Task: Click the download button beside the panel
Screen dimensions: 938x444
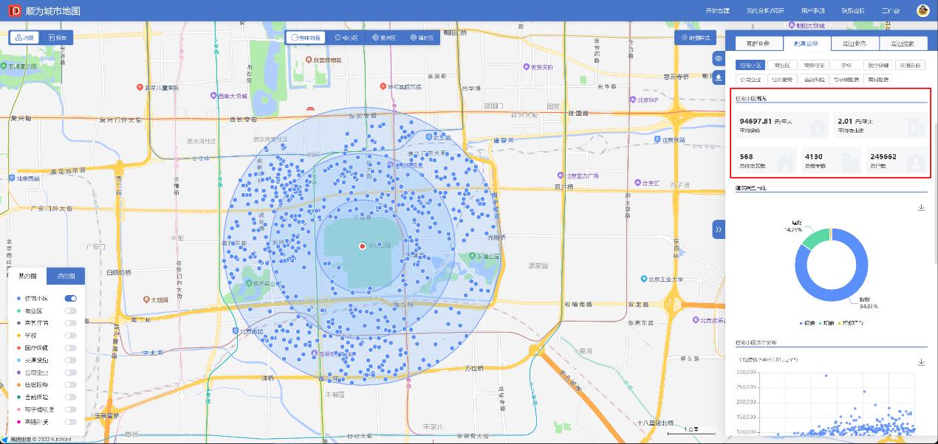Action: coord(718,78)
